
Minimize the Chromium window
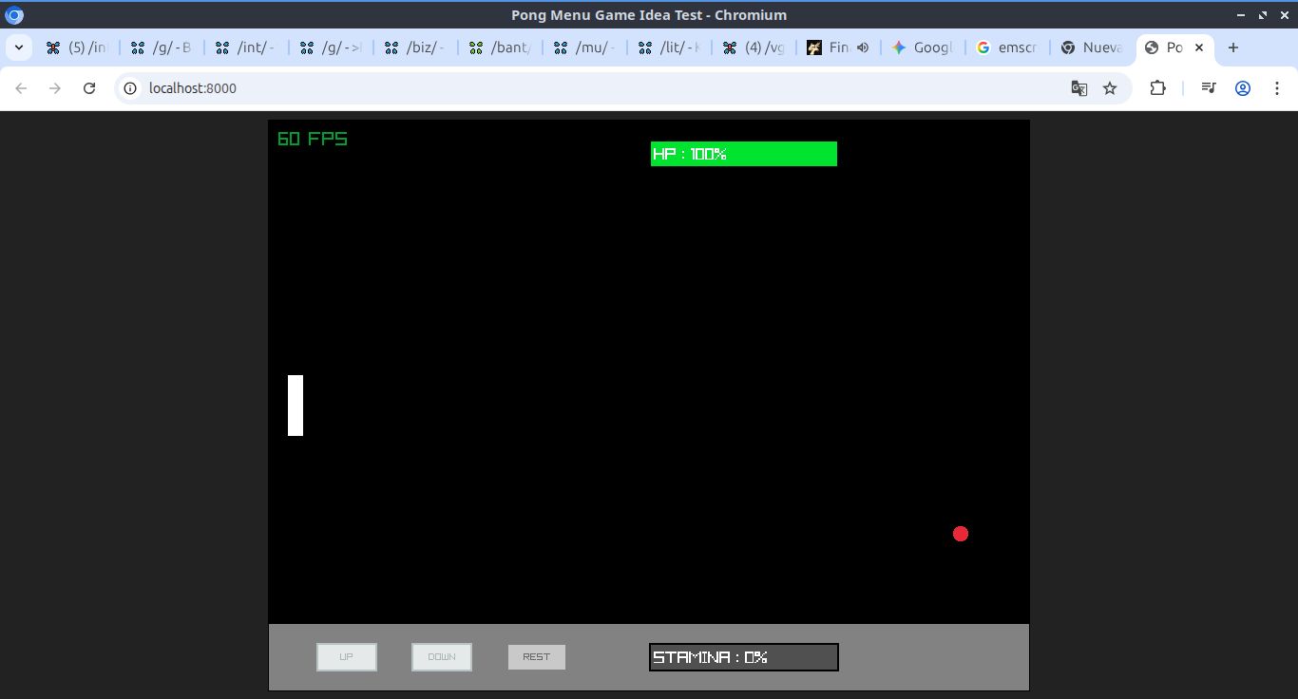tap(1241, 15)
